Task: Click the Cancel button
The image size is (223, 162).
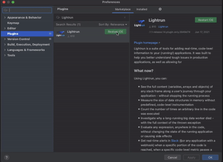Action: (x=172, y=157)
